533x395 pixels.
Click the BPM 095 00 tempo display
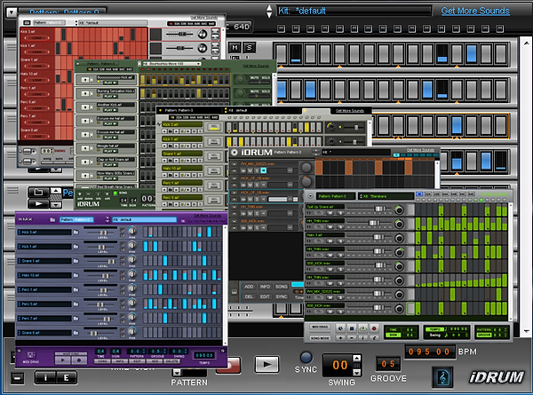429,352
